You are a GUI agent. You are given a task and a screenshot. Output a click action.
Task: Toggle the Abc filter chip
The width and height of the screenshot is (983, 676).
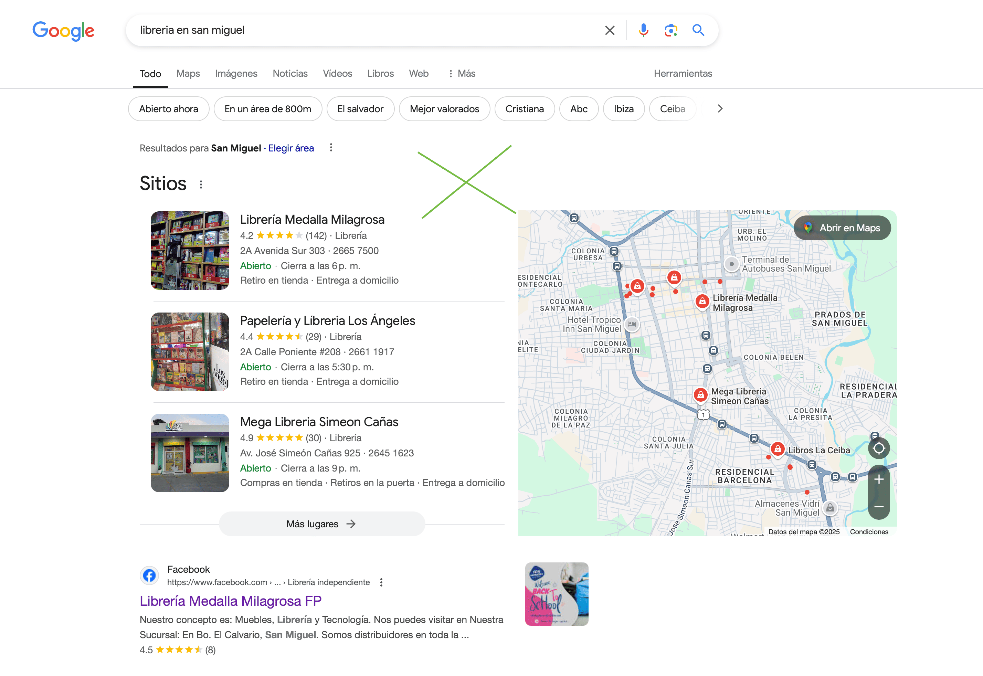(x=579, y=109)
